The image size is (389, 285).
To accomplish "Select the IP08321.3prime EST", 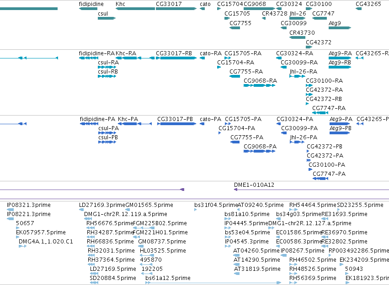I will click(x=10, y=210).
